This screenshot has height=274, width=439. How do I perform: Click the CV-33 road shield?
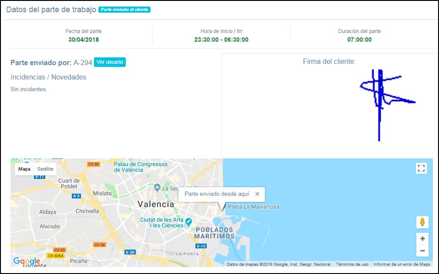tap(59, 250)
